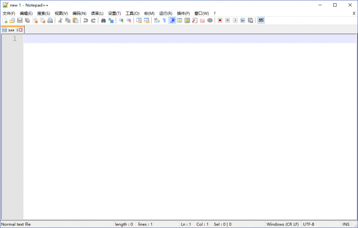358x228 pixels.
Task: Click the Undo arrow icon
Action: [86, 20]
